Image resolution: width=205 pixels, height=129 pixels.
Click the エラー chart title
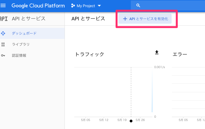180,54
